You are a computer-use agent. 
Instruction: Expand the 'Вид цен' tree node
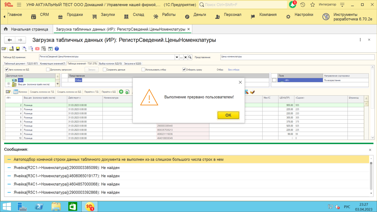pyautogui.click(x=9, y=84)
